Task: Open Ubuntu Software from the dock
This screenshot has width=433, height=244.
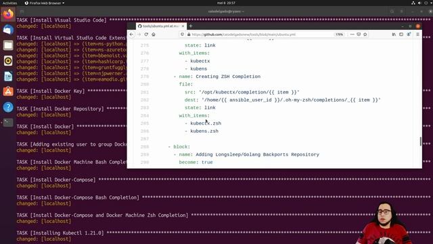Action: tap(8, 91)
